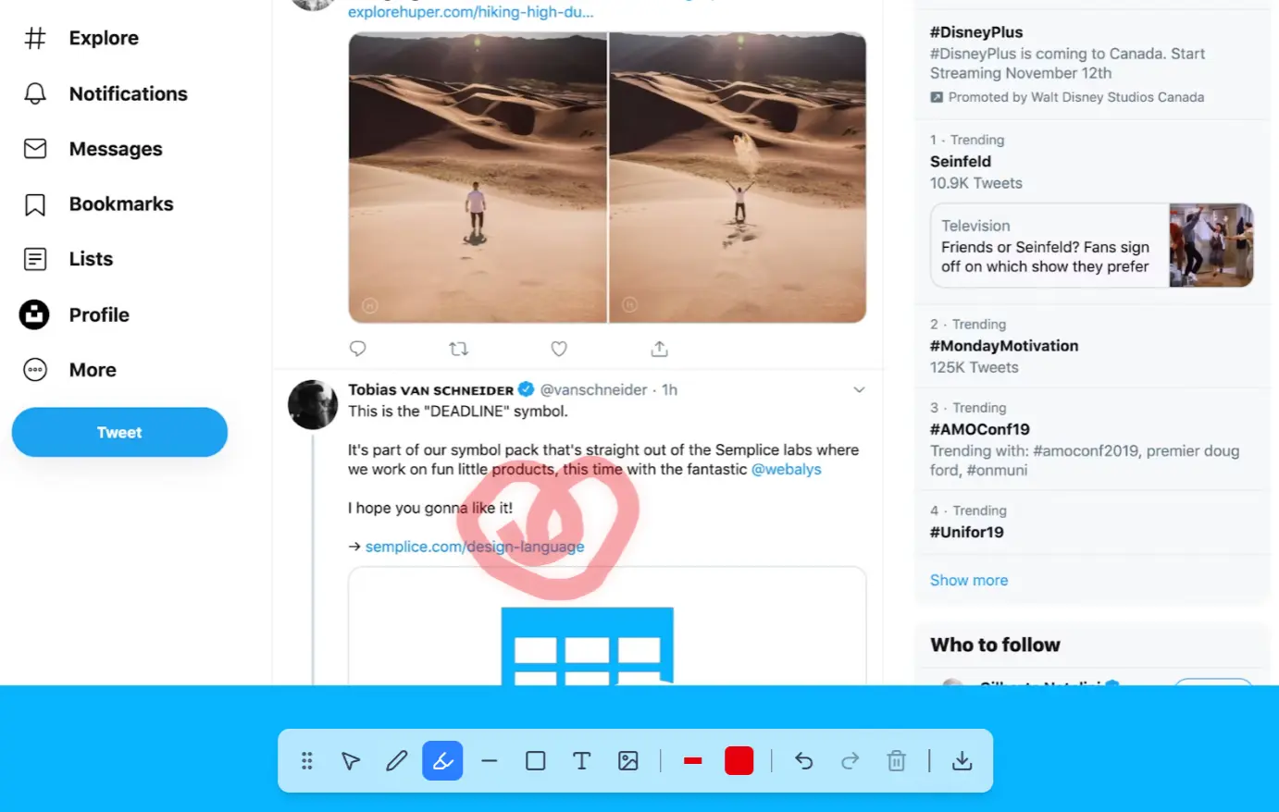Pick the Highlighter tool
Viewport: 1279px width, 812px height.
[442, 760]
